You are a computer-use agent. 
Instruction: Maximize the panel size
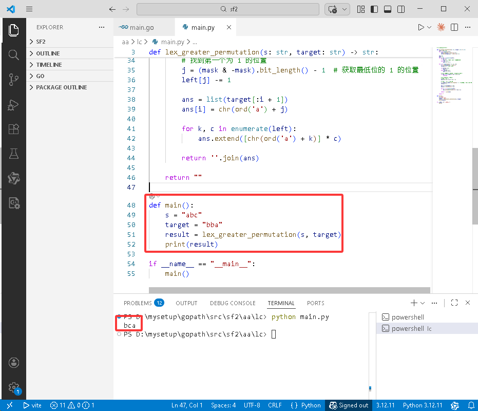coord(454,303)
